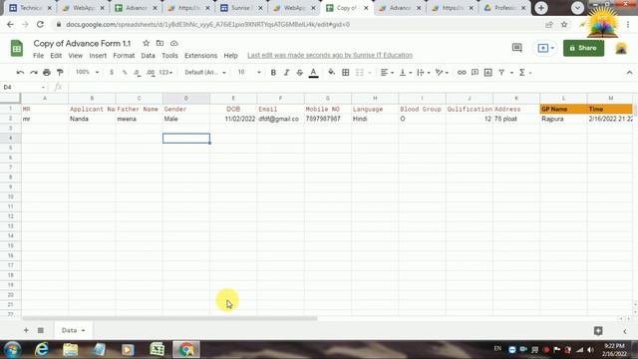The height and width of the screenshot is (359, 638).
Task: Open the font size dropdown
Action: click(249, 72)
